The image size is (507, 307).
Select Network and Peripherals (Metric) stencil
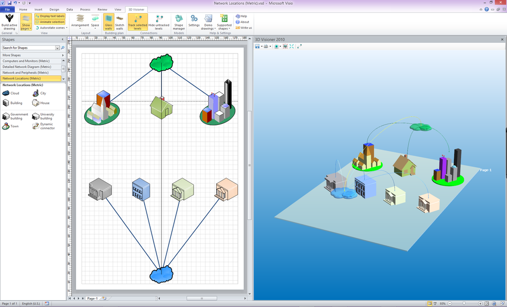[31, 73]
